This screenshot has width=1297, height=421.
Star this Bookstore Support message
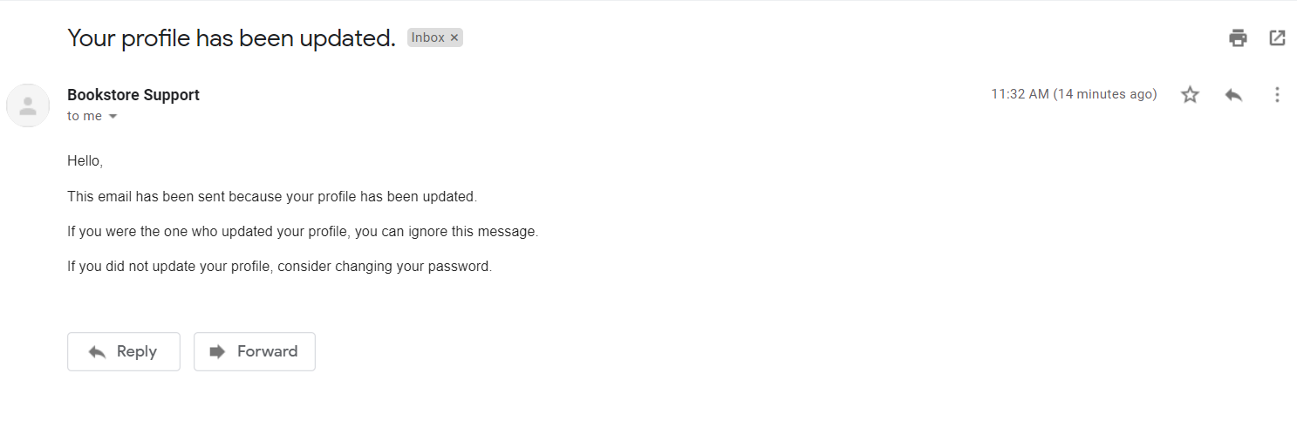coord(1190,95)
